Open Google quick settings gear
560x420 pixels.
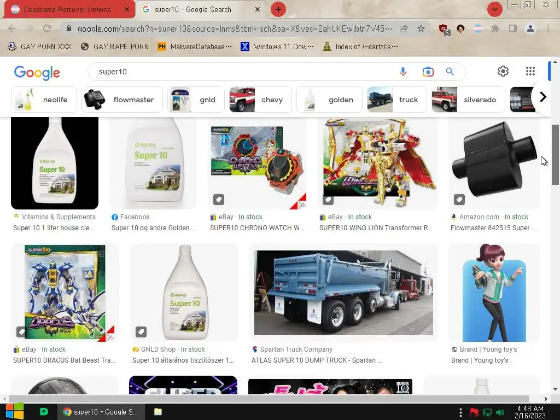[503, 71]
